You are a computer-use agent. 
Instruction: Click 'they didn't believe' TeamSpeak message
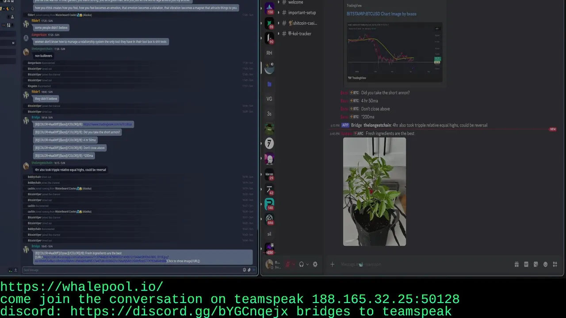coord(46,98)
